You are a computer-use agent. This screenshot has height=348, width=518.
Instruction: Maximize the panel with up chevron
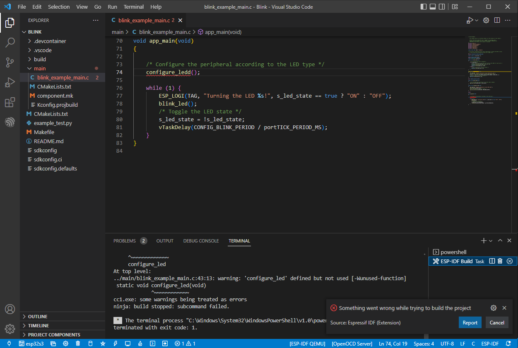500,241
